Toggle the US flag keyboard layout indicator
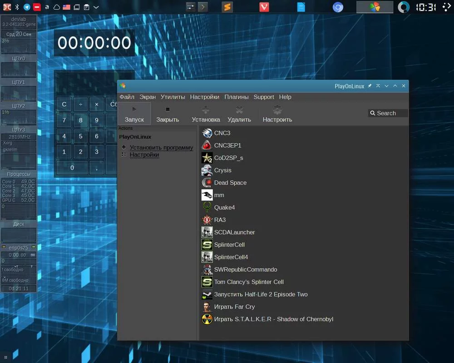454x363 pixels. coord(66,7)
